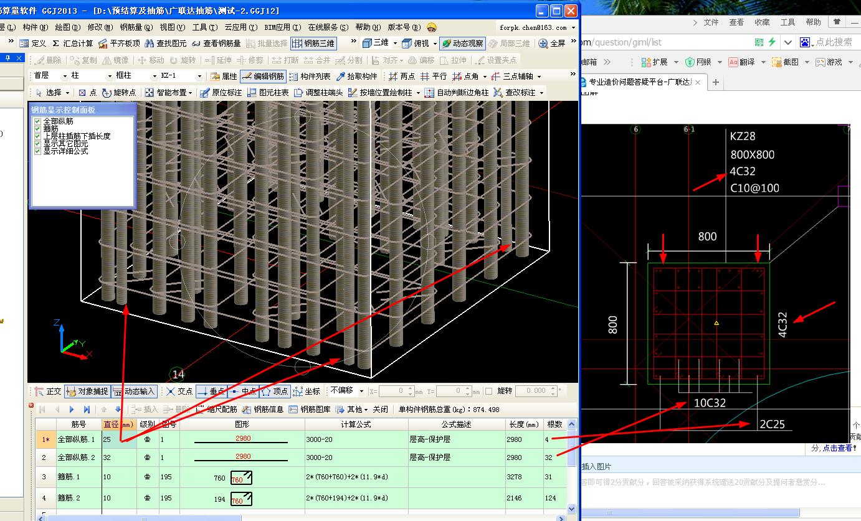Toggle 全部纵筋 checkbox
Screen dimensions: 861x521
(38, 121)
